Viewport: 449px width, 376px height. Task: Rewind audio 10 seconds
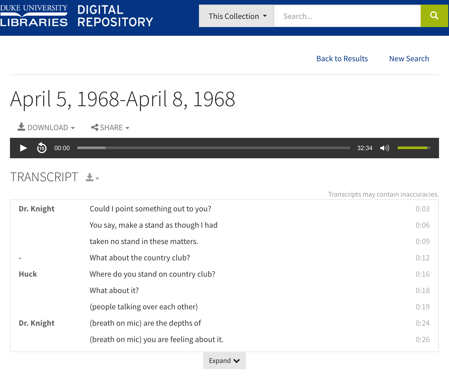coord(42,148)
